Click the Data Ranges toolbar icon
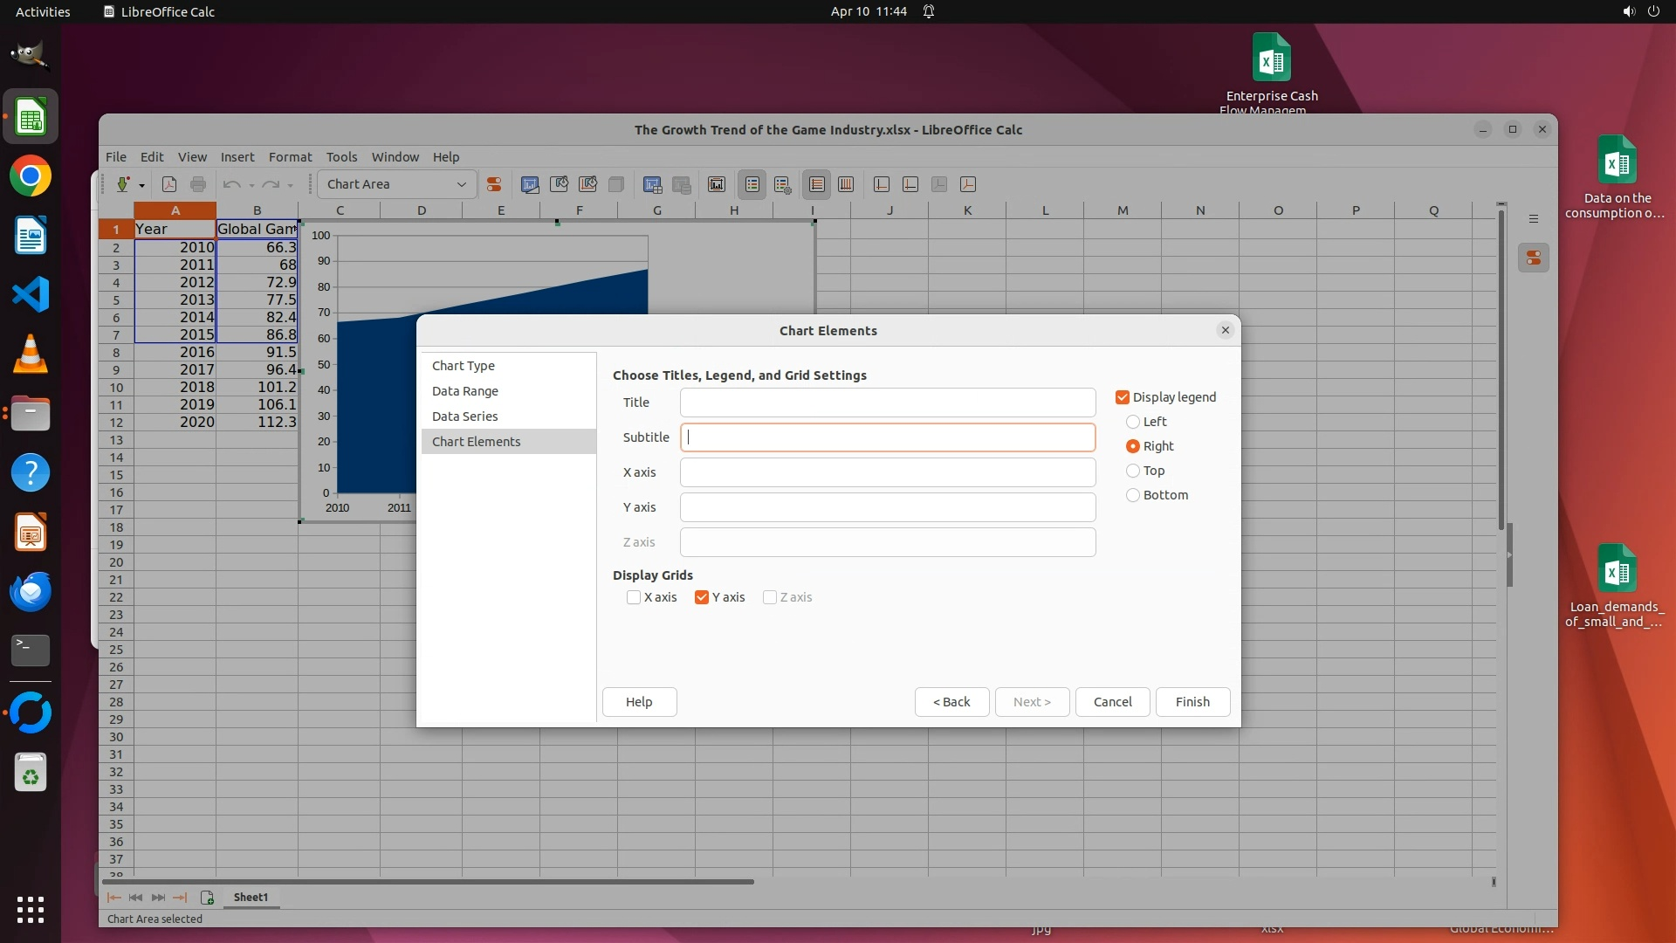 coord(653,184)
